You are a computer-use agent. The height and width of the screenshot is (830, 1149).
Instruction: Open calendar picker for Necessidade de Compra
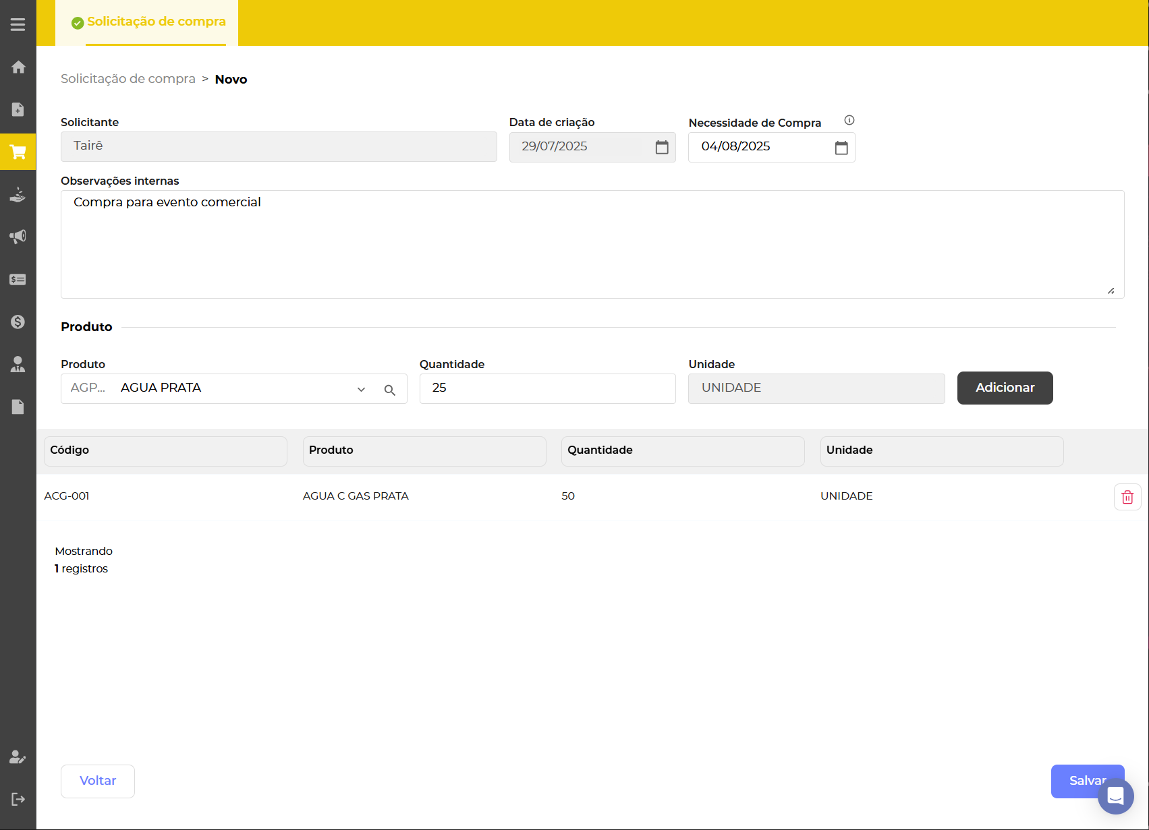point(841,148)
